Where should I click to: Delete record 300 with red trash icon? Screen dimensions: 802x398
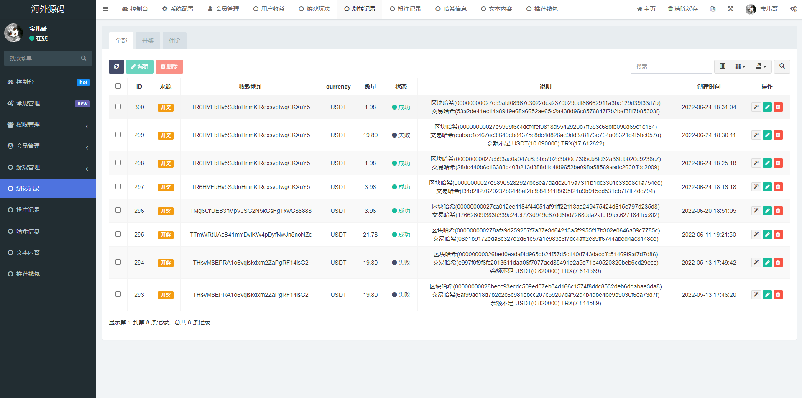click(x=778, y=107)
